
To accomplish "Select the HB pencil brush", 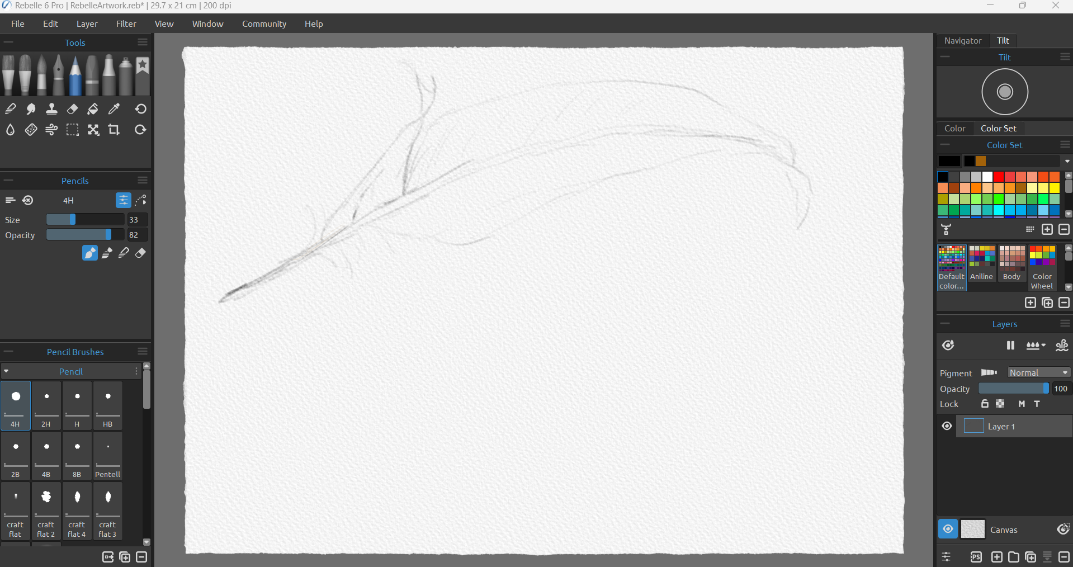I will [108, 405].
